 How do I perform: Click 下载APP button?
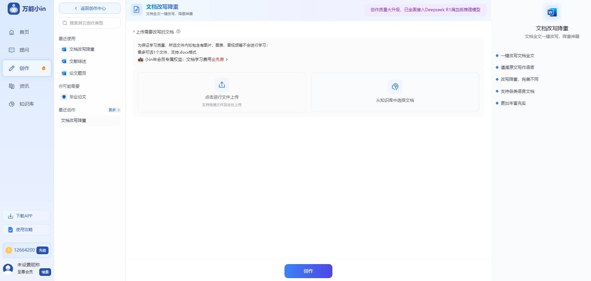[27, 216]
